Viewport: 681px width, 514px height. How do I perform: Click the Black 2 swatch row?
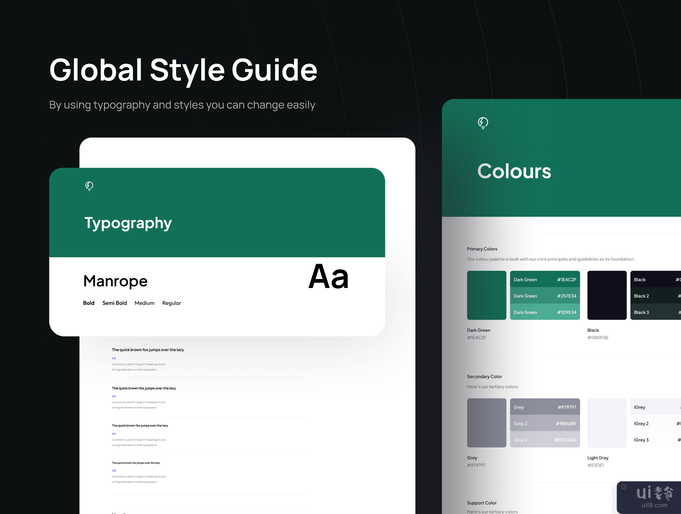655,296
